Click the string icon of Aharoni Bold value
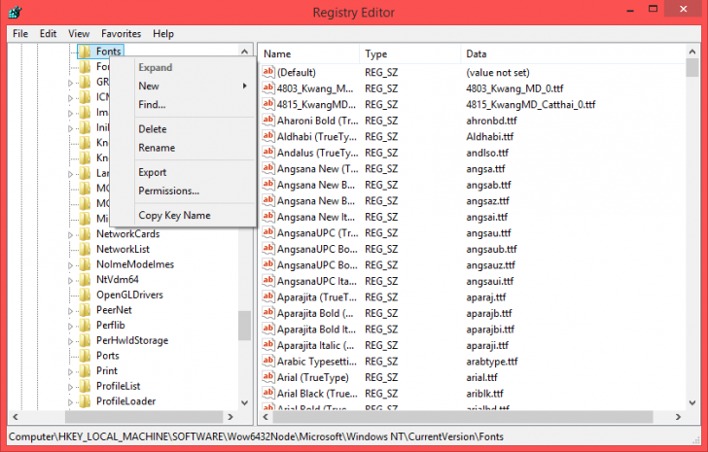This screenshot has height=452, width=708. point(268,121)
